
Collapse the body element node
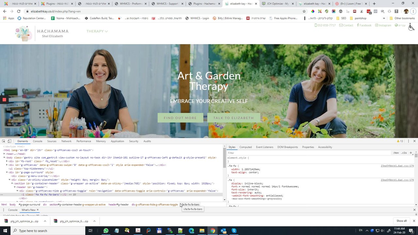(x=5, y=157)
